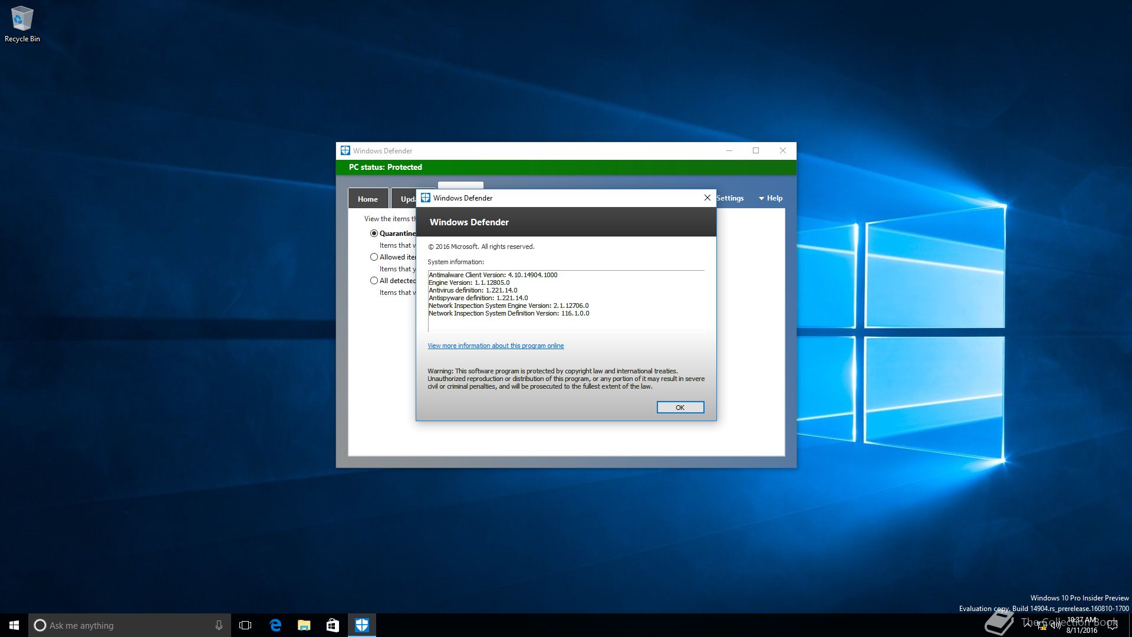1132x637 pixels.
Task: Open the network status tray icon
Action: 1042,626
